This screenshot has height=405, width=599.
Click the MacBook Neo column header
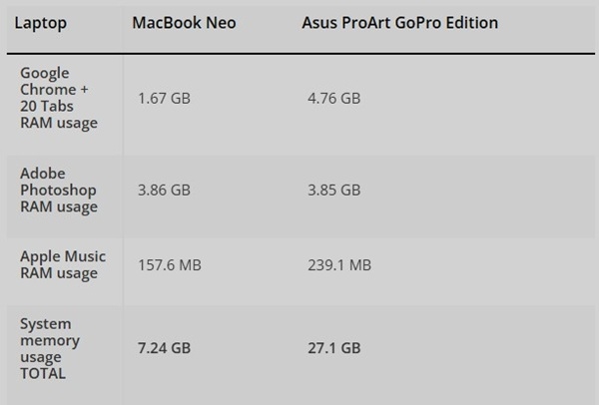click(184, 22)
